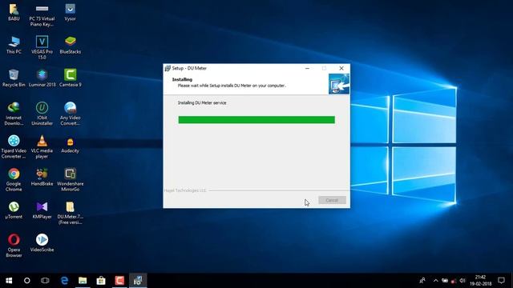Viewport: 513px width, 288px height.
Task: Switch to Camtasia in taskbar
Action: click(119, 281)
